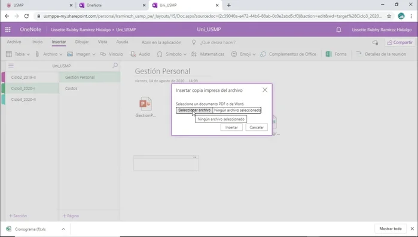The width and height of the screenshot is (418, 237).
Task: Reload the page
Action: click(26, 16)
